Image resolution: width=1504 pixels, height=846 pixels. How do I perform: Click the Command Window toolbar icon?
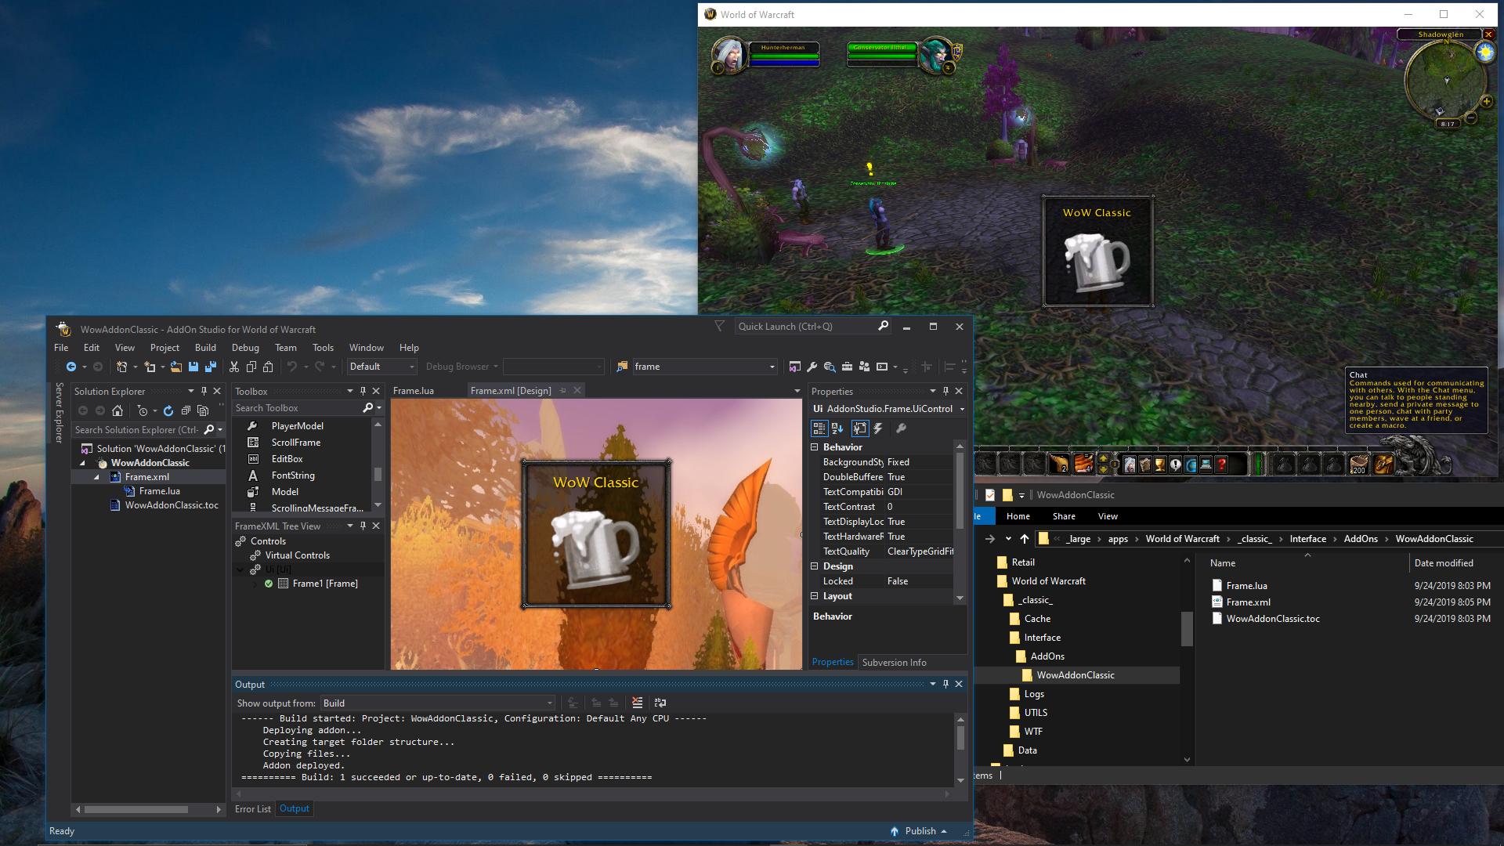(x=882, y=367)
